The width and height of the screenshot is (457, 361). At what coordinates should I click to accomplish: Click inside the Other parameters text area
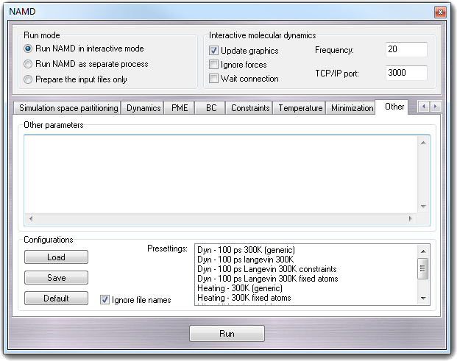[221, 174]
